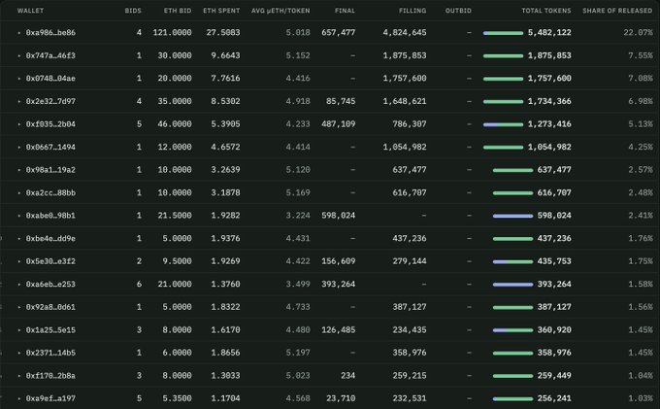Expand the 0x0667…1494 wallet row
Viewport: 660px width, 409px height.
tap(19, 147)
